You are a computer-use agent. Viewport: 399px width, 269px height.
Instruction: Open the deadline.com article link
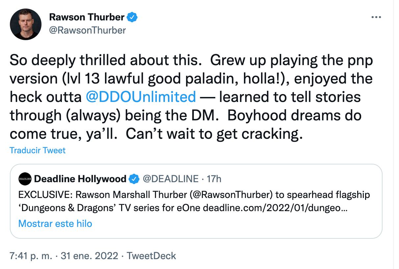pyautogui.click(x=275, y=208)
